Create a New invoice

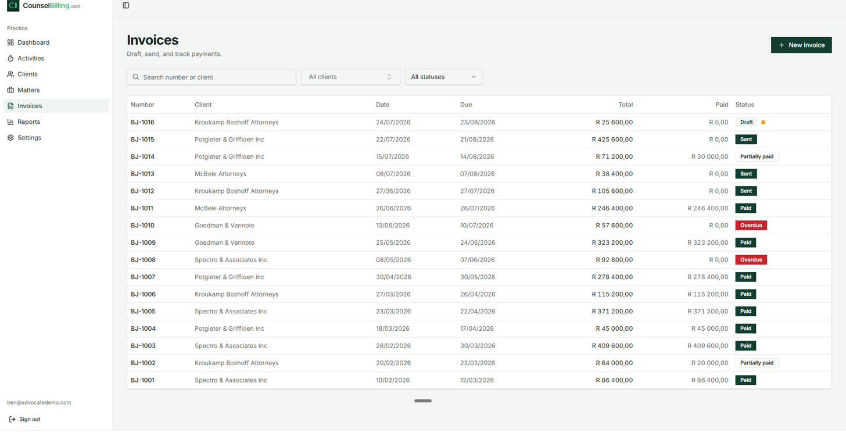coord(801,45)
